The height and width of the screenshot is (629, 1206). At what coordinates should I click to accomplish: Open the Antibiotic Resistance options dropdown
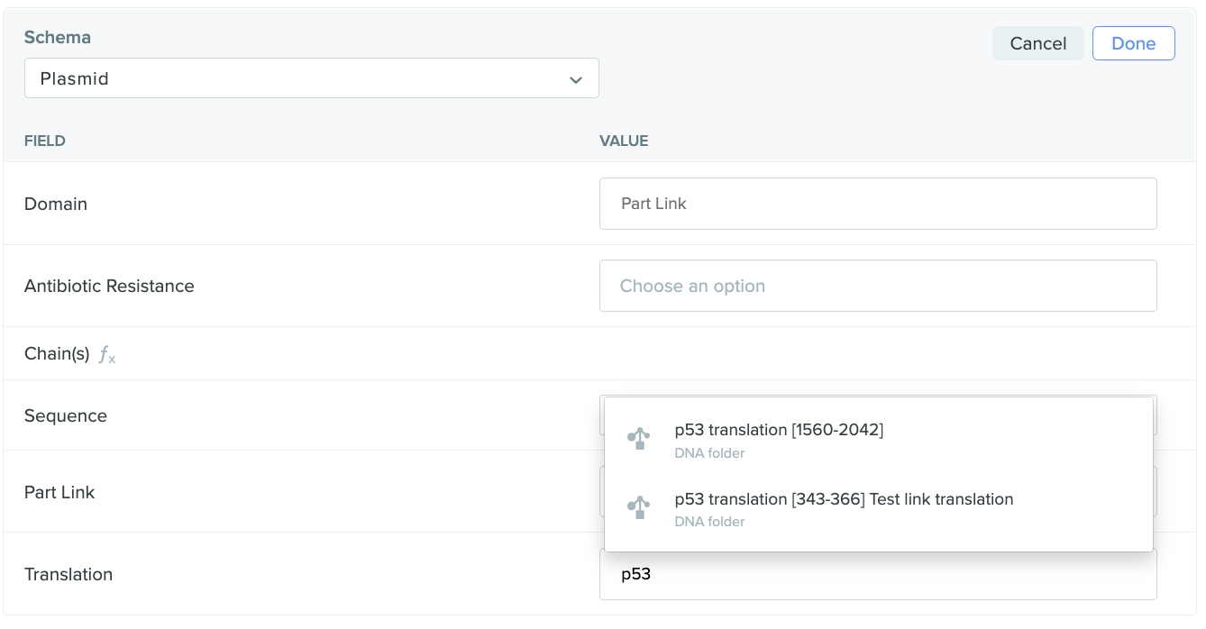[877, 286]
